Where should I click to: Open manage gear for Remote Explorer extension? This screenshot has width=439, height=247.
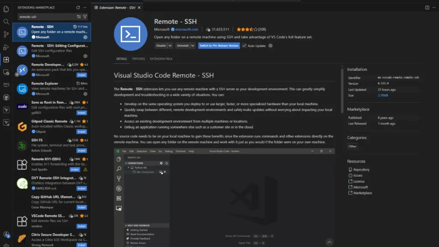coord(85,93)
